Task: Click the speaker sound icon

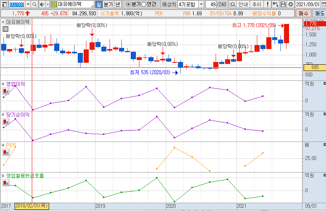Action: click(x=42, y=4)
